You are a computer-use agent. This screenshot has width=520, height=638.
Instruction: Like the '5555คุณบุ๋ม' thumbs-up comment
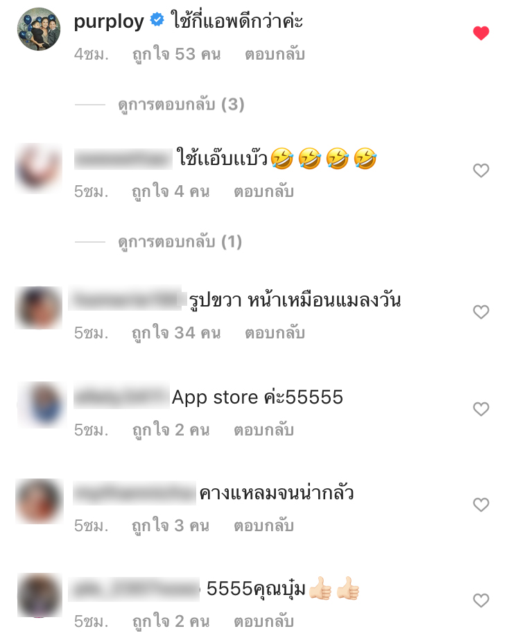481,600
